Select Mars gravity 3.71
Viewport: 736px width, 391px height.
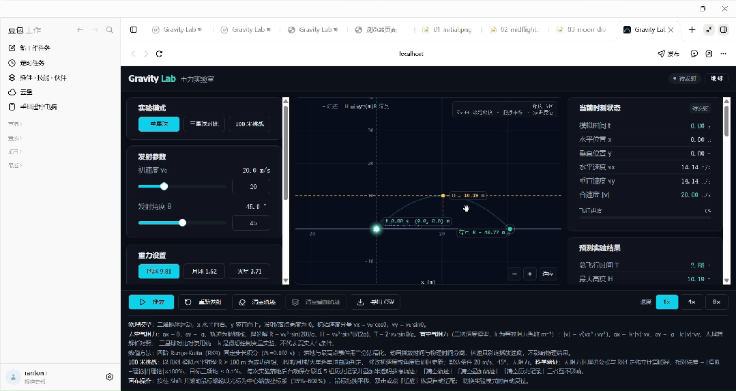(x=250, y=272)
